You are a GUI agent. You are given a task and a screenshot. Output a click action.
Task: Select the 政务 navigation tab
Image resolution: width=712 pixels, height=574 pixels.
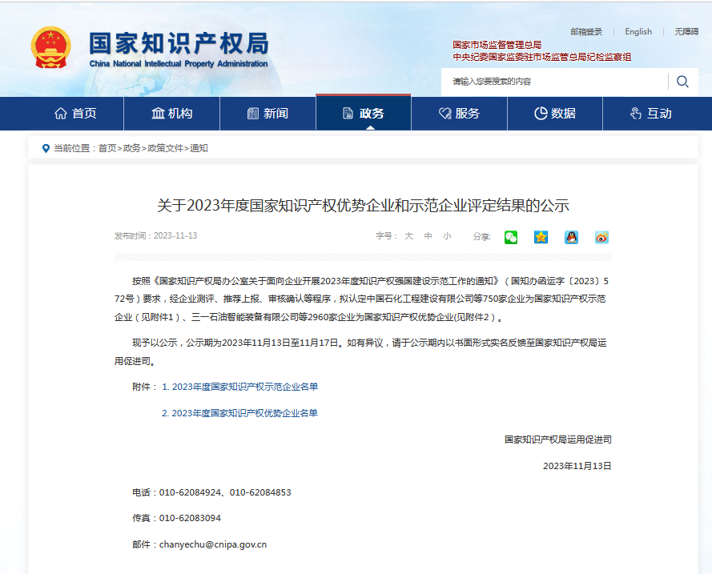364,114
